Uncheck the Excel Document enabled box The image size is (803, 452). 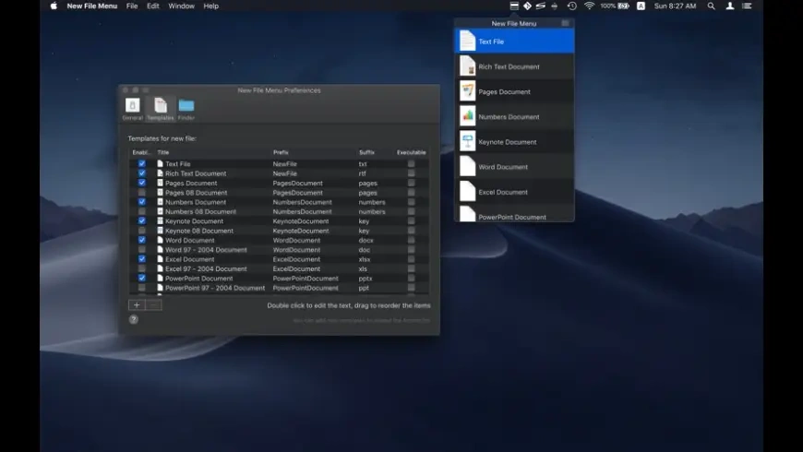point(142,259)
